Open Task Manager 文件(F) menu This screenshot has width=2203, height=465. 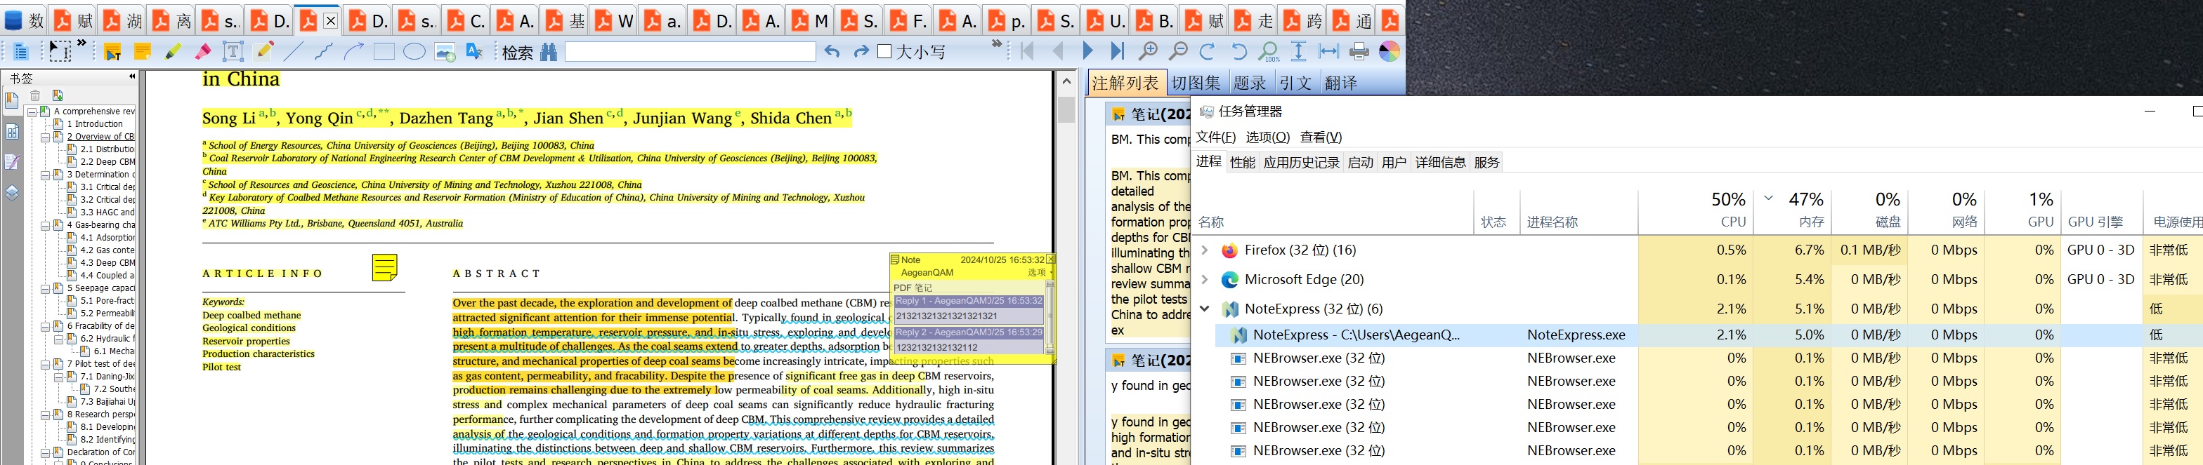[x=1215, y=137]
